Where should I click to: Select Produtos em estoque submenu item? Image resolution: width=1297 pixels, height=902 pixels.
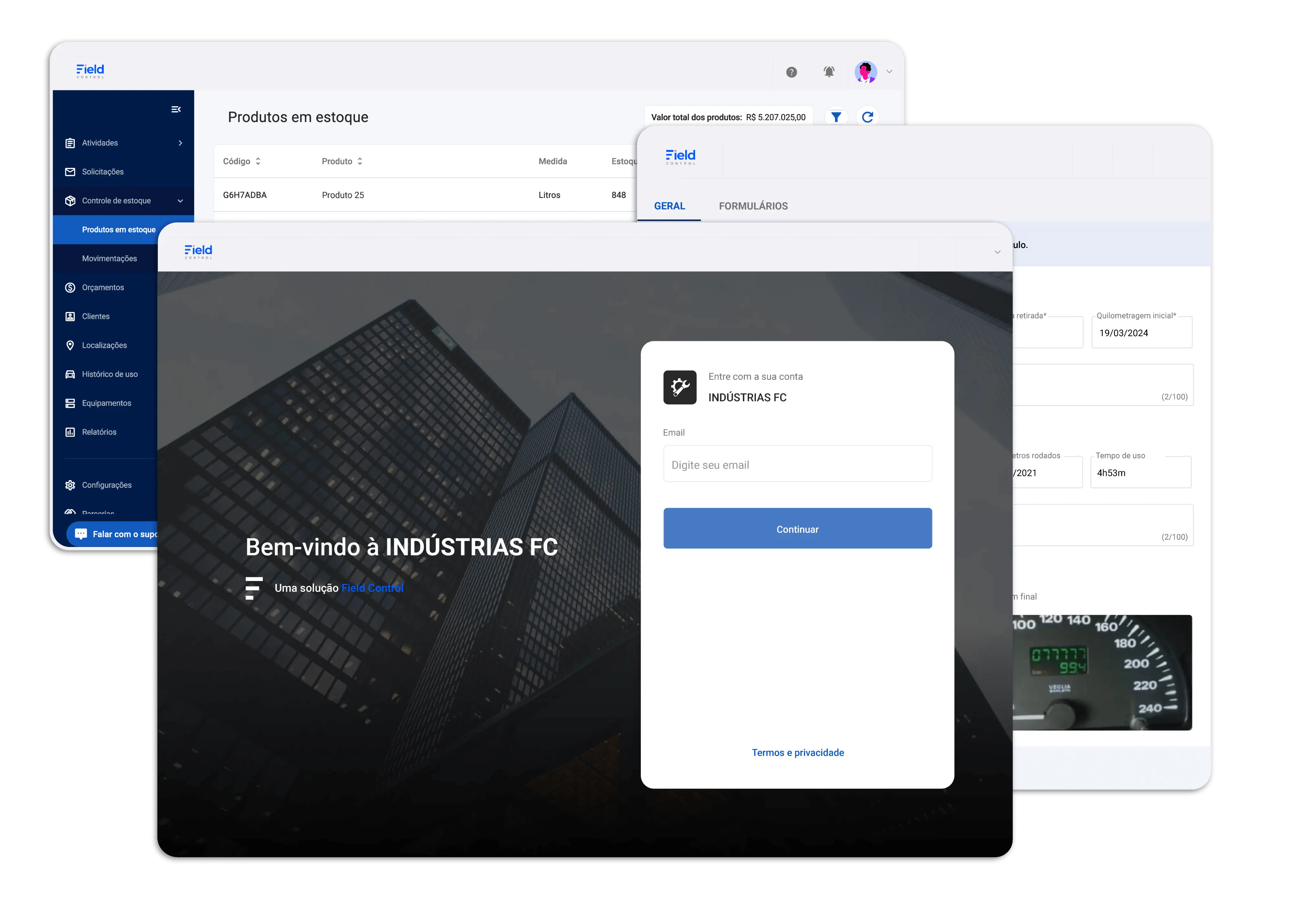pyautogui.click(x=119, y=229)
